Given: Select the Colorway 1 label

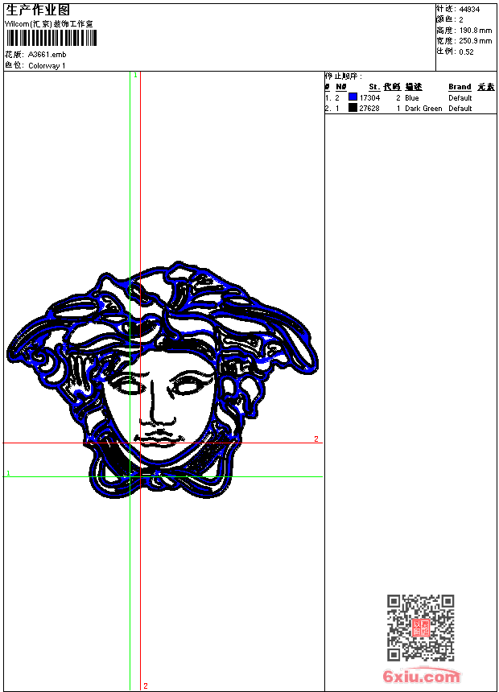Looking at the screenshot, I should tap(47, 66).
